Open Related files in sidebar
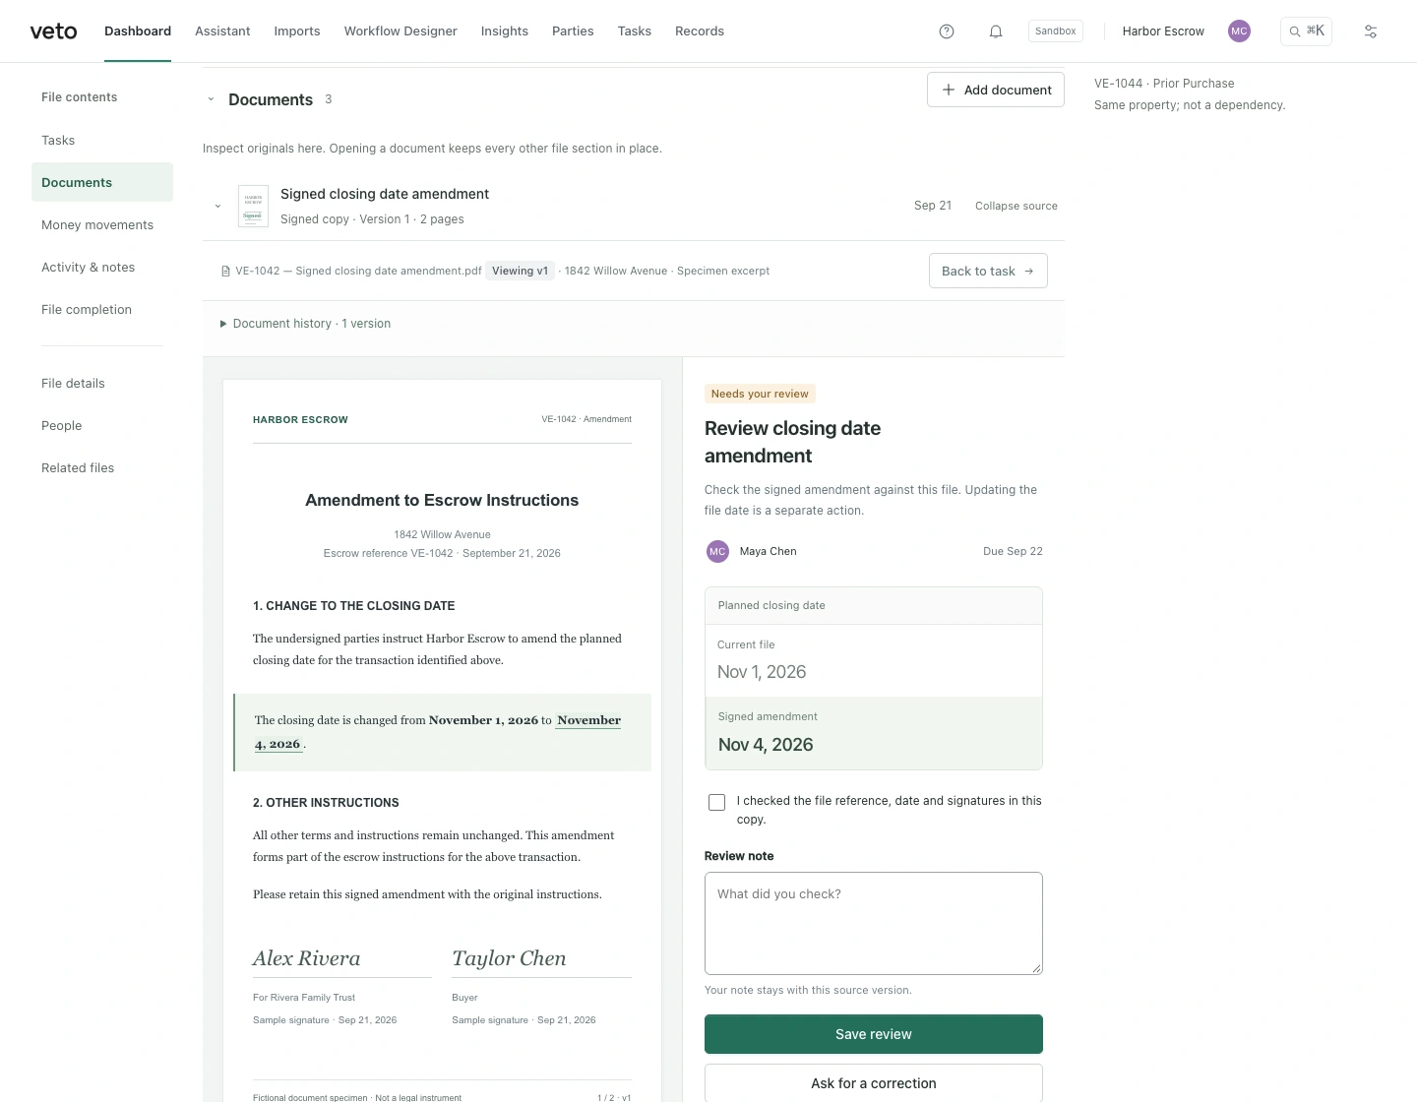Screen dimensions: 1417x1102 pyautogui.click(x=102, y=468)
